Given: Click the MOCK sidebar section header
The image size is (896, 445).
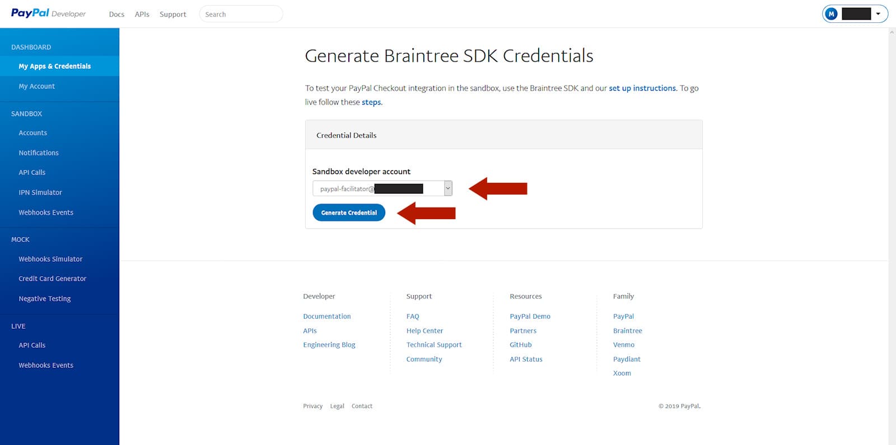Looking at the screenshot, I should (20, 239).
